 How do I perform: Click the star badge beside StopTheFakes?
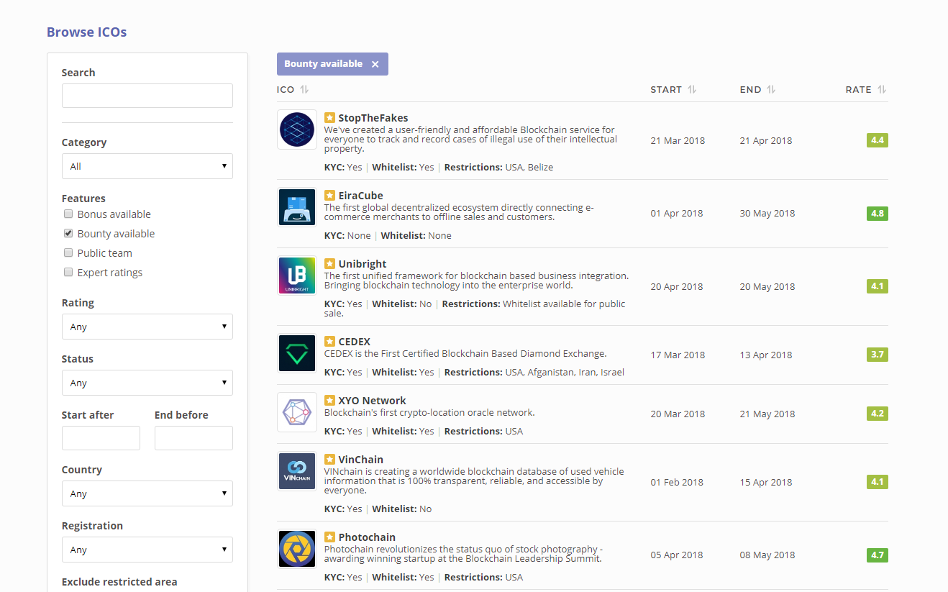click(329, 118)
